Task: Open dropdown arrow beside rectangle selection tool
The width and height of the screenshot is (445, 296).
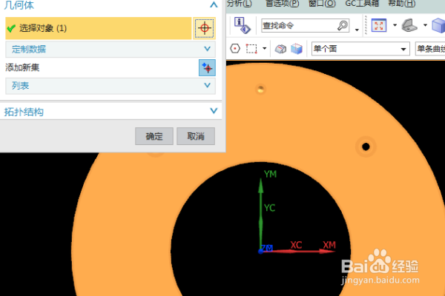Action: [x=265, y=49]
